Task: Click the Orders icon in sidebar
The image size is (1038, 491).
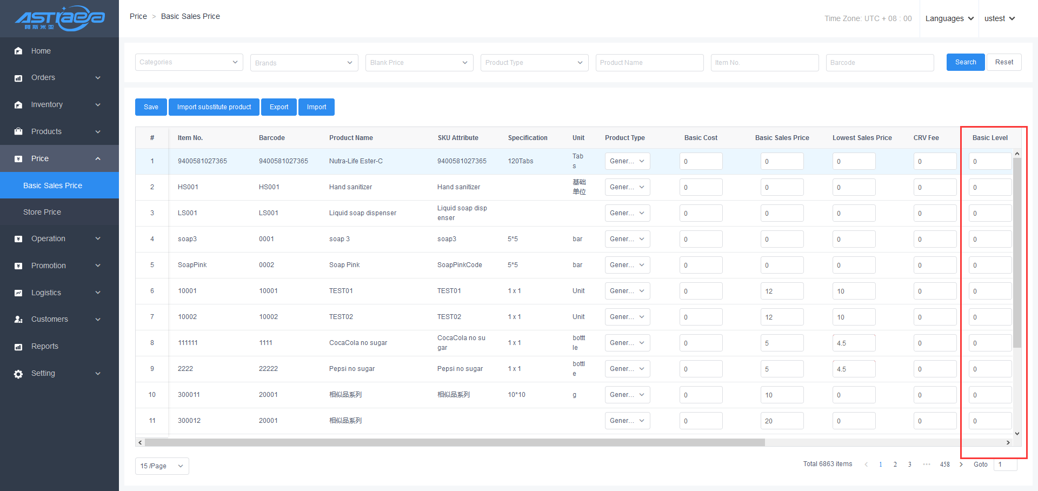Action: pos(18,78)
